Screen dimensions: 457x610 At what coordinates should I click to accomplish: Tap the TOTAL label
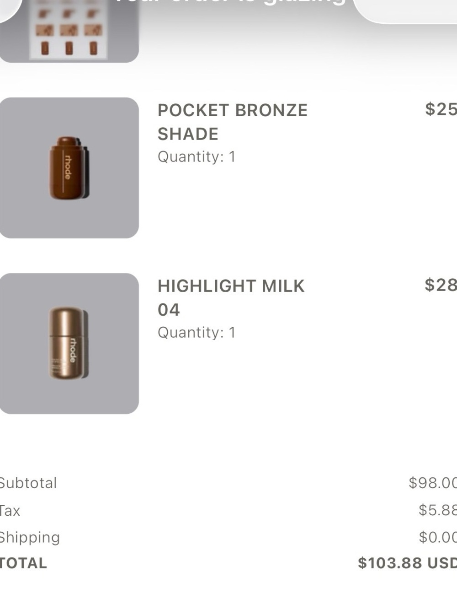click(23, 563)
